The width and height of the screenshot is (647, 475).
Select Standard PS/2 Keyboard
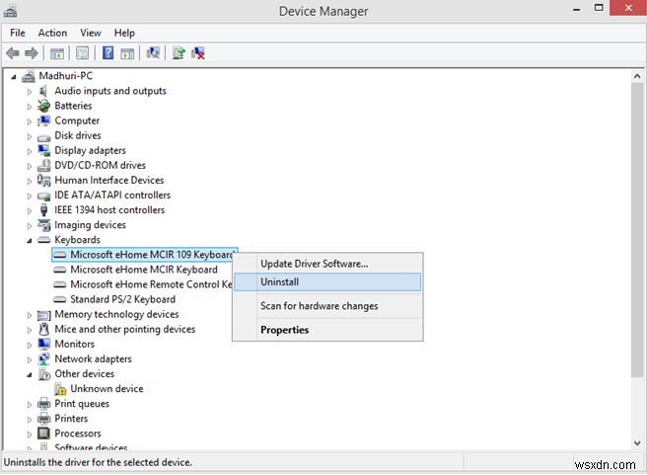click(122, 299)
